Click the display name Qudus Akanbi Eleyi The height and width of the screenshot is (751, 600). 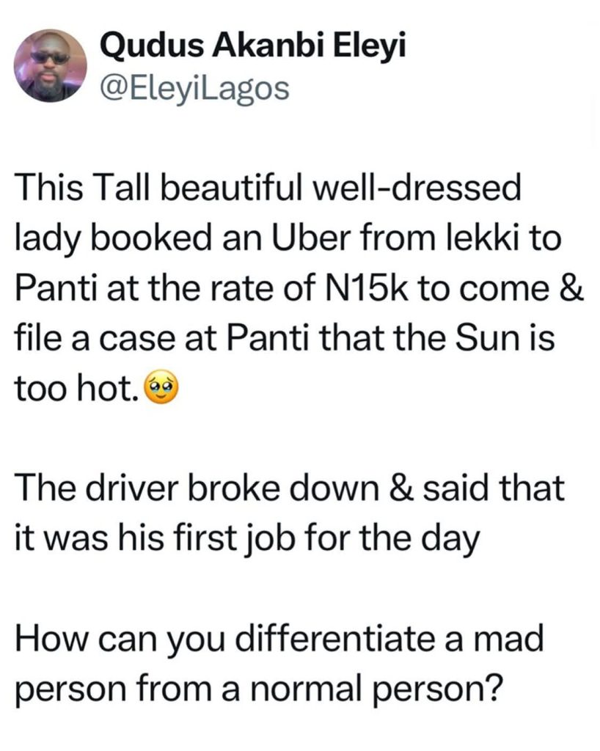click(253, 46)
